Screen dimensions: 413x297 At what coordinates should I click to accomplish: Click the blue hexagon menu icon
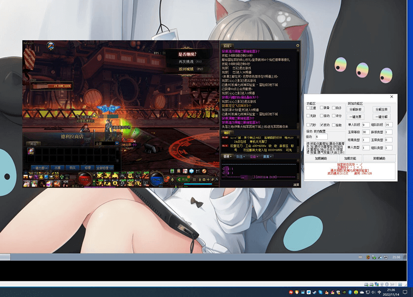click(x=192, y=171)
